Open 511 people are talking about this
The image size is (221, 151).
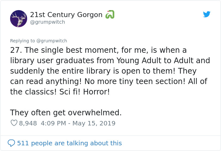69,143
